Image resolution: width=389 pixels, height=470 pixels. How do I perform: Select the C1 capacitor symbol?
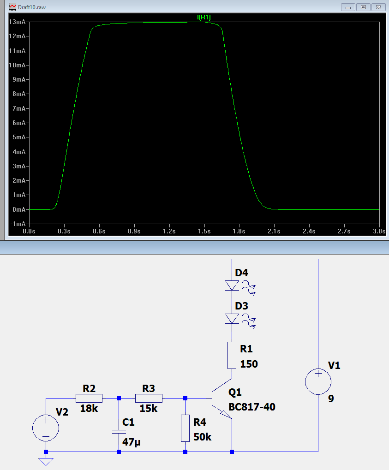point(119,431)
